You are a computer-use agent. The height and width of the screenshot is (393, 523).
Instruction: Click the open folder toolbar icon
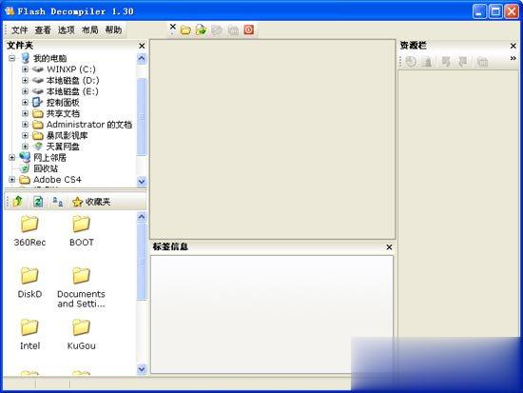point(185,30)
